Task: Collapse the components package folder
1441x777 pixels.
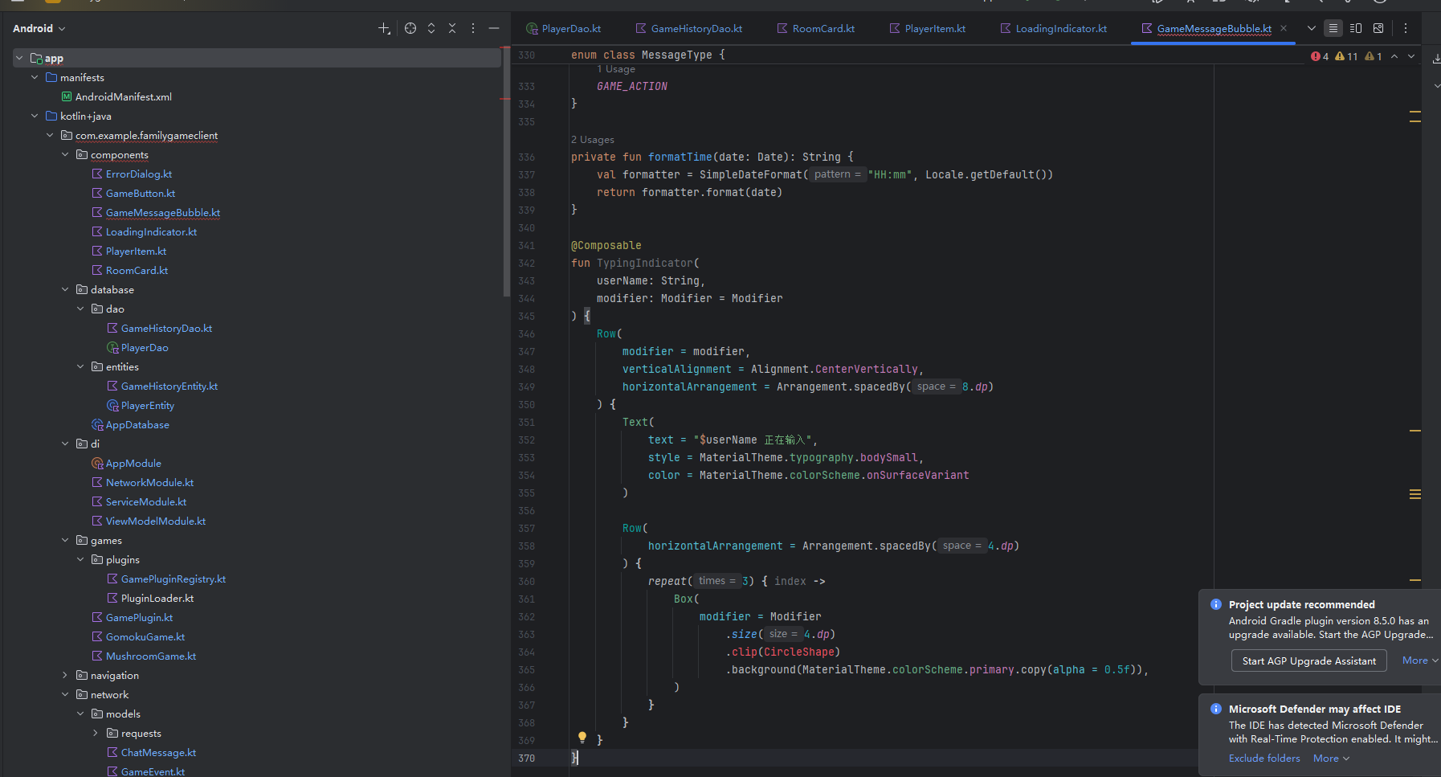Action: point(65,154)
